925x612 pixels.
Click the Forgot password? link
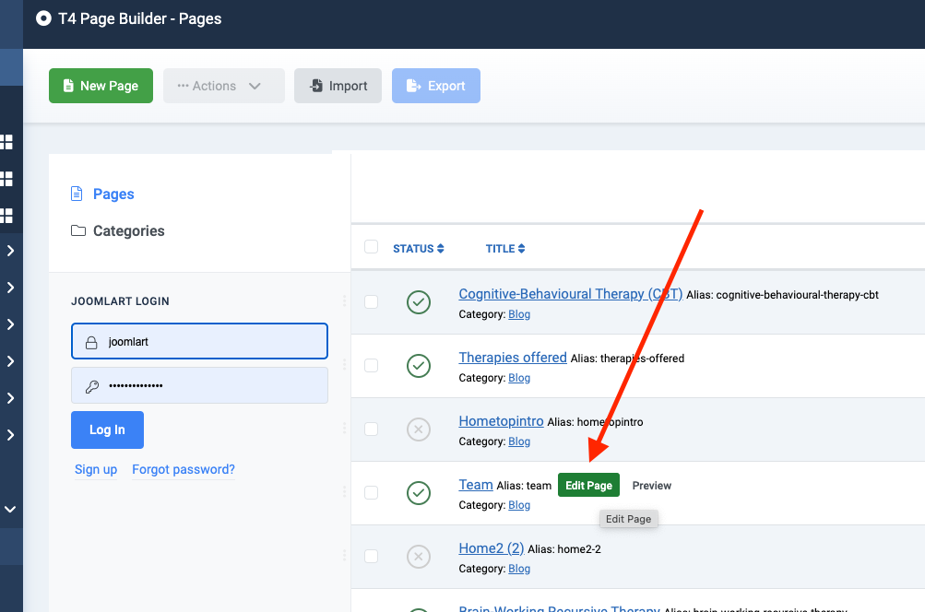click(x=184, y=470)
